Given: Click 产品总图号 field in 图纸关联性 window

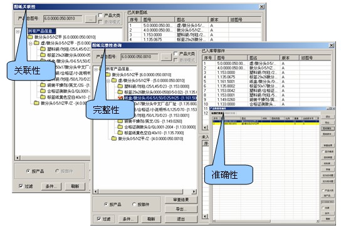Looking at the screenshot, I should click(63, 19).
